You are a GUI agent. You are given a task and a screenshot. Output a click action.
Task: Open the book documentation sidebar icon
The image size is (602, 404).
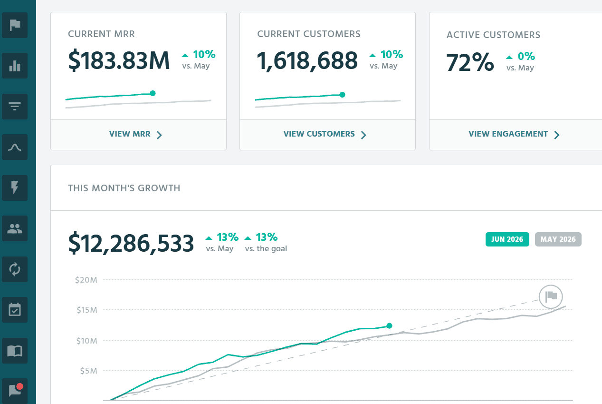coord(15,351)
